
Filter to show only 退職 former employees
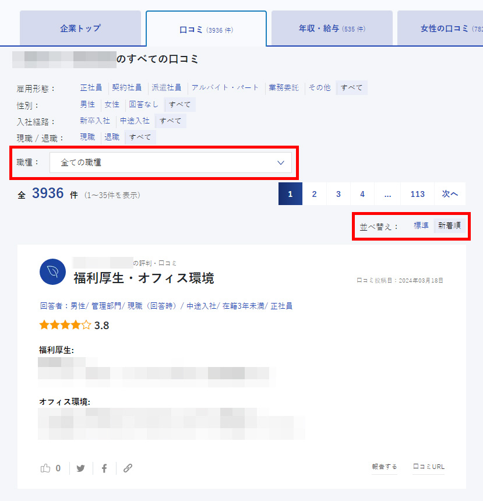coord(112,137)
